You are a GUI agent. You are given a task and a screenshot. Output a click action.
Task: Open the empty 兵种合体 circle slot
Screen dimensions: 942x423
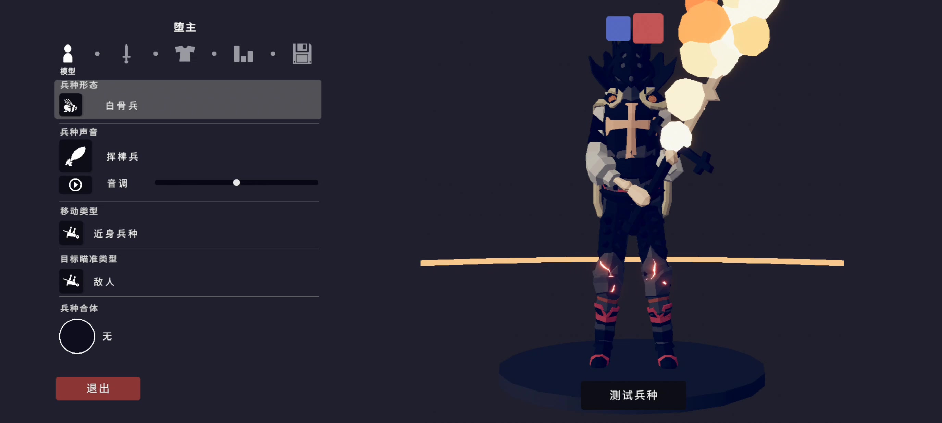coord(77,336)
